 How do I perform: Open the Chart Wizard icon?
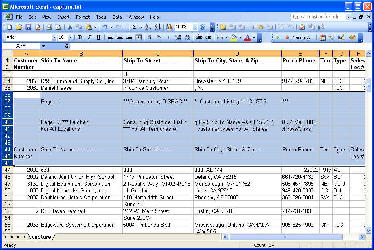pos(169,27)
